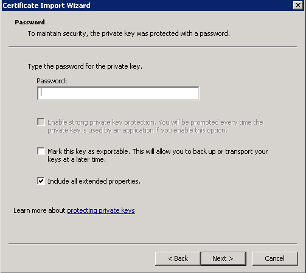Close the Certificate Import Wizard window

point(298,5)
